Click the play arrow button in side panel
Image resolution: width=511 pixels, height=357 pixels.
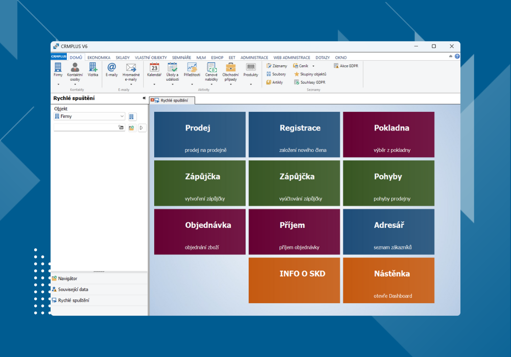[142, 128]
